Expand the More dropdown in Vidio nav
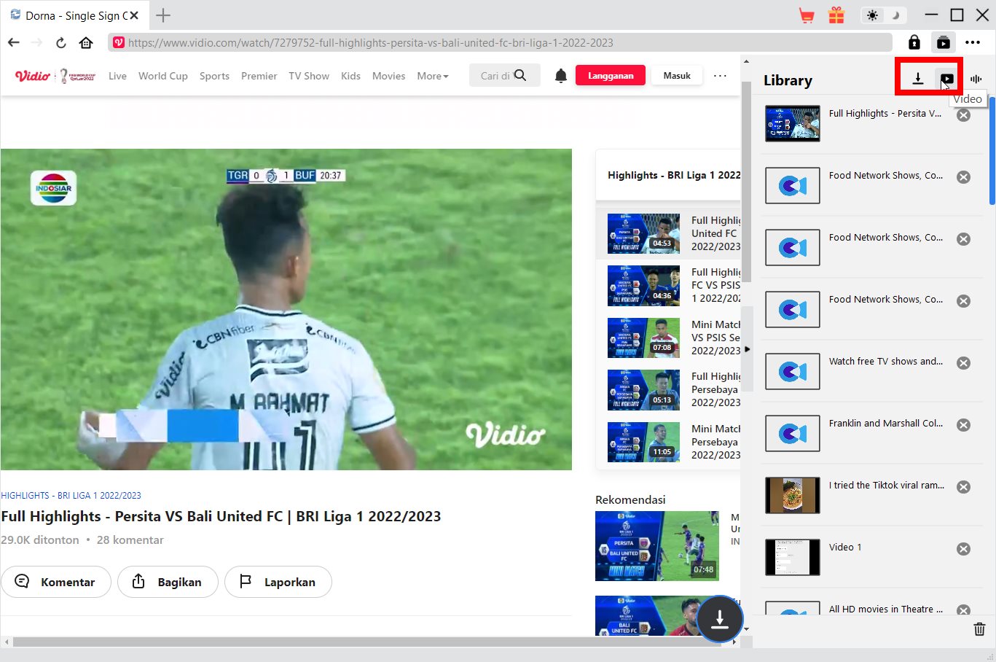The image size is (996, 662). coord(432,76)
